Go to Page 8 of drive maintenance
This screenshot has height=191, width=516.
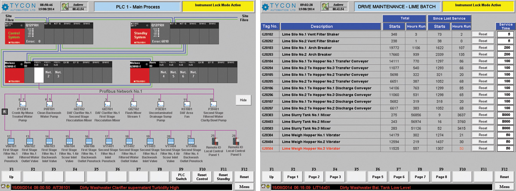point(441,176)
